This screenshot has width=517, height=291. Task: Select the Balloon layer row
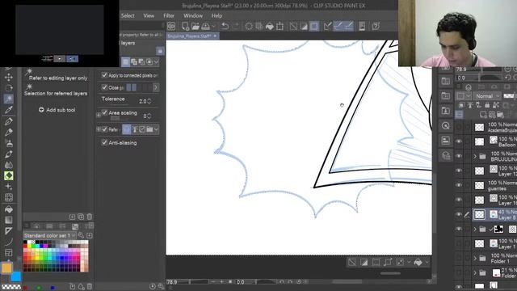494,141
